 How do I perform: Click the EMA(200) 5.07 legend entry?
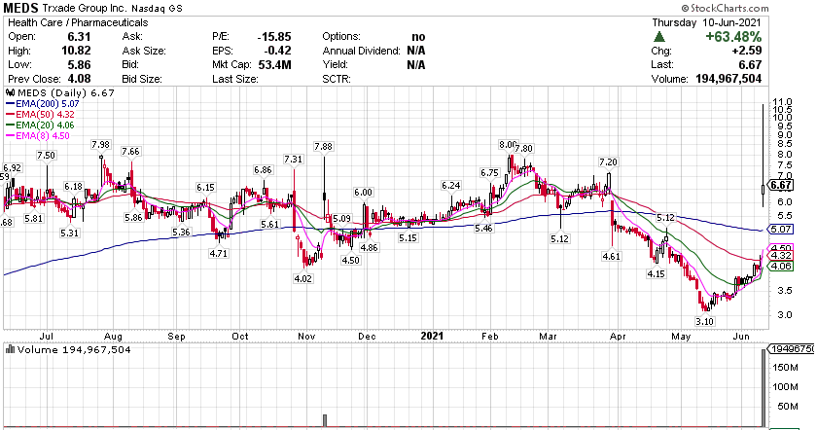pos(43,104)
